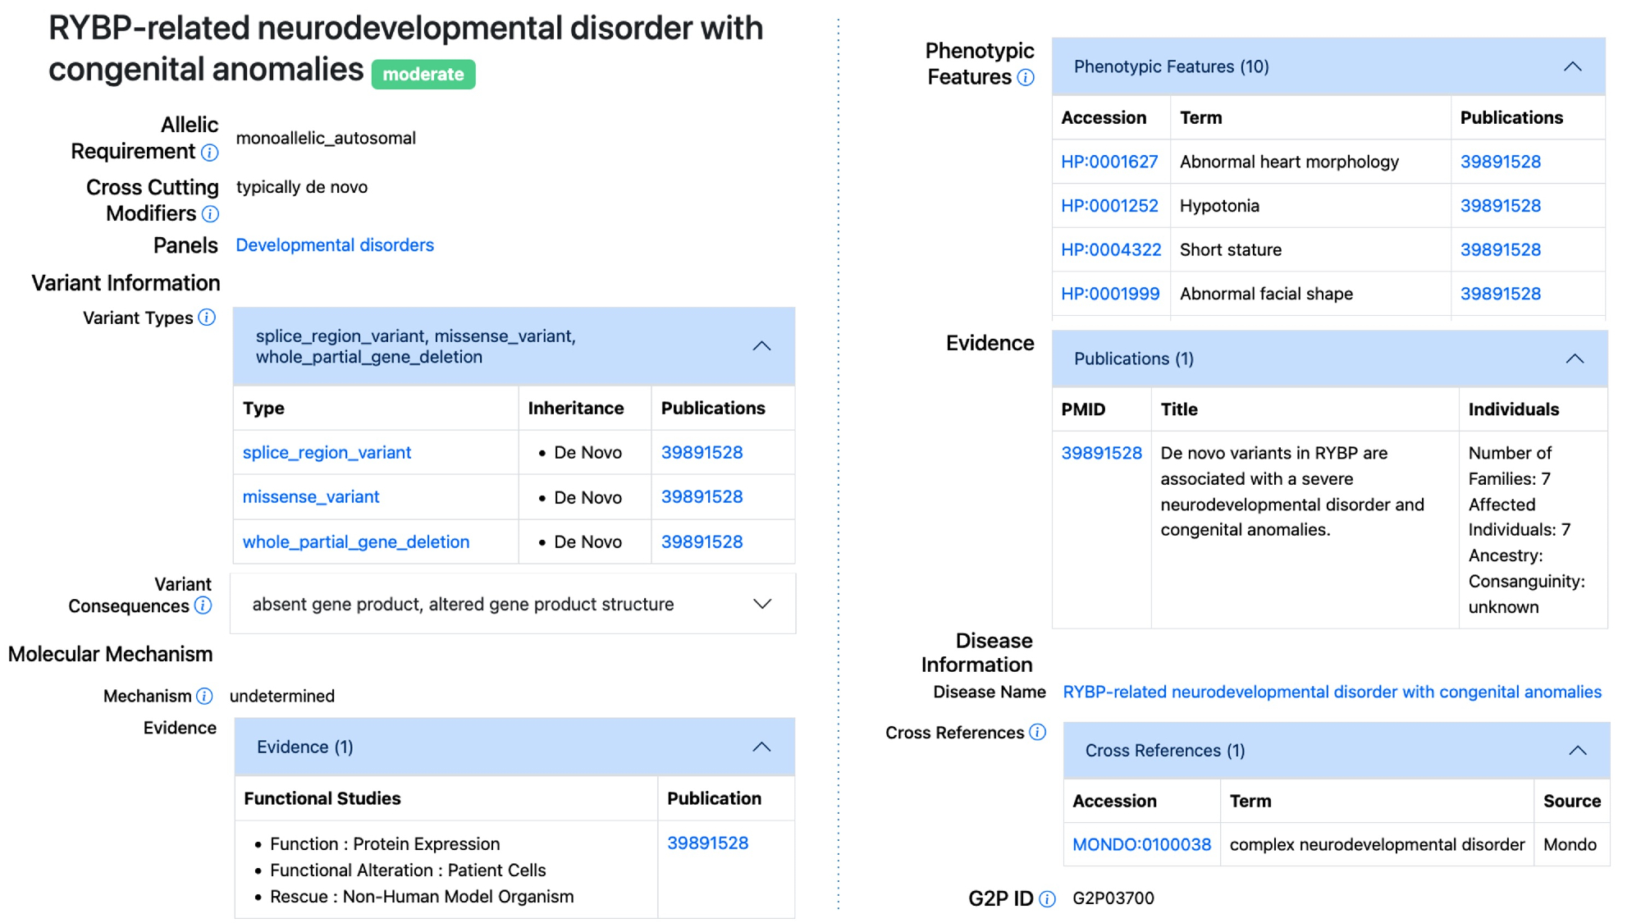This screenshot has height=923, width=1641.
Task: Open the MONDO:0100038 accession link
Action: point(1141,845)
